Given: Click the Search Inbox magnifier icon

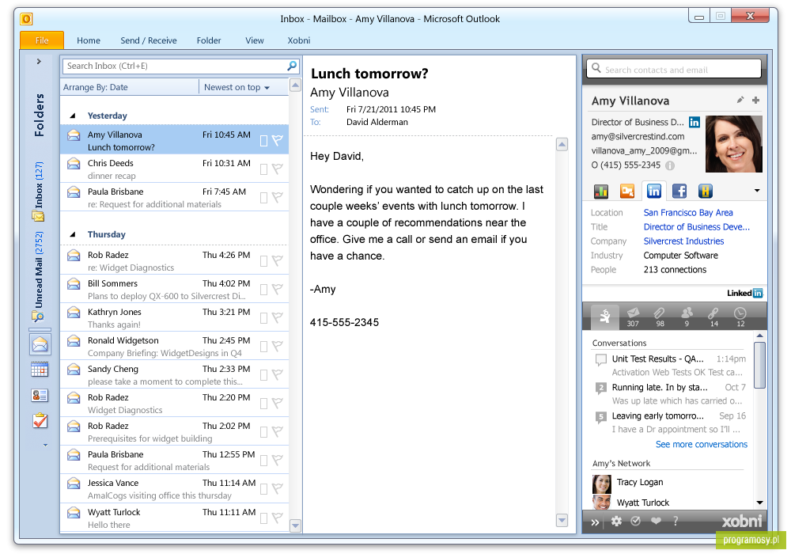Looking at the screenshot, I should click(x=292, y=66).
